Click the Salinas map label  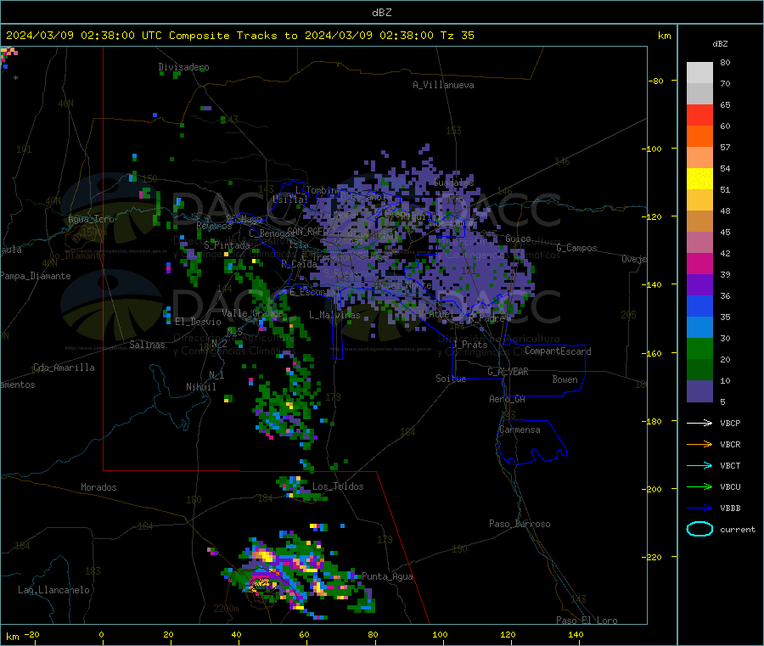click(147, 345)
